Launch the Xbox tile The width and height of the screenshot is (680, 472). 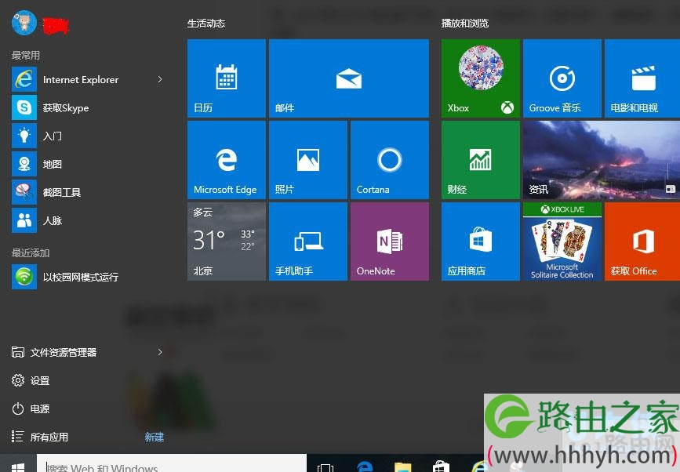tap(481, 78)
